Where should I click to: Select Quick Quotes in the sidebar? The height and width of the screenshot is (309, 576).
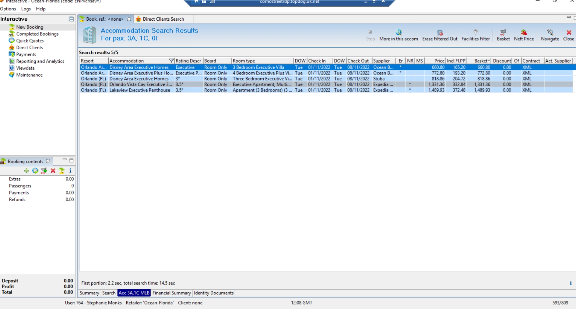pos(30,41)
